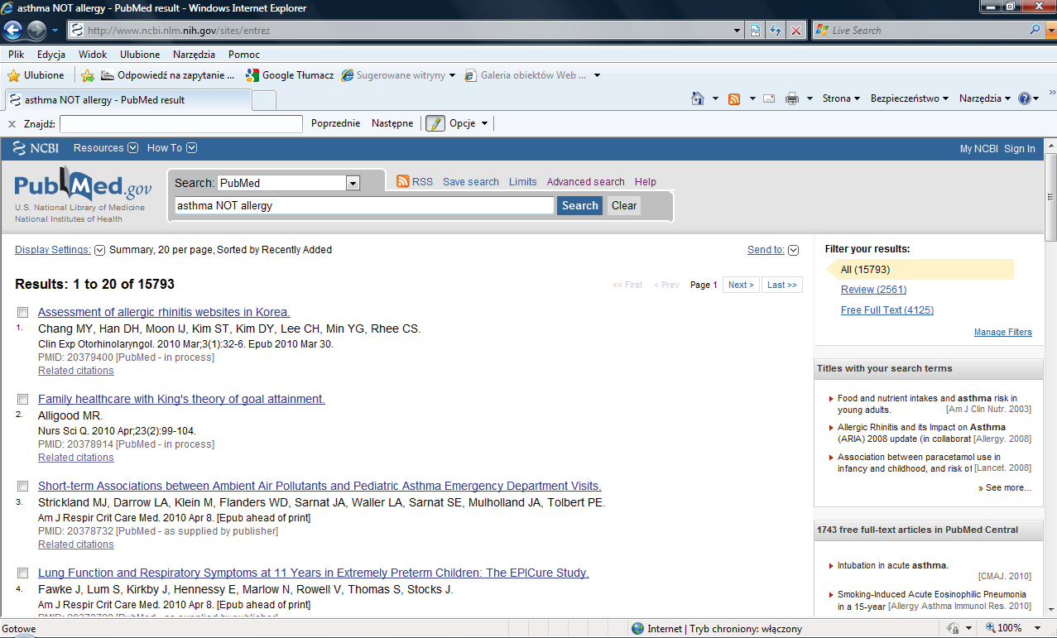The height and width of the screenshot is (638, 1057).
Task: Click the blue Search button
Action: click(579, 206)
